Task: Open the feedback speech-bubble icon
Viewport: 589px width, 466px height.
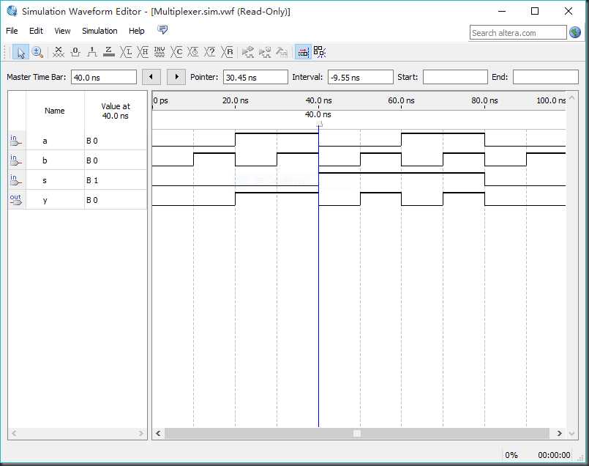Action: tap(162, 30)
